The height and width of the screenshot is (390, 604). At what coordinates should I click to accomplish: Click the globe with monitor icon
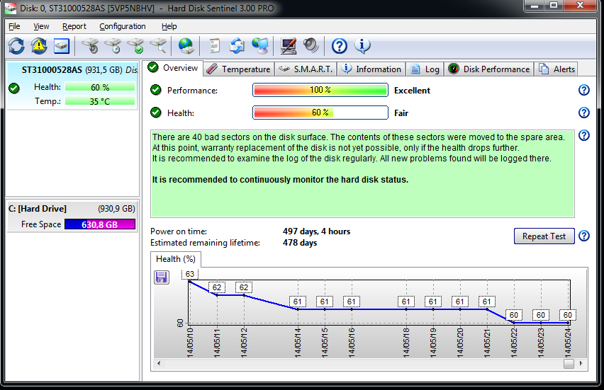[x=260, y=46]
